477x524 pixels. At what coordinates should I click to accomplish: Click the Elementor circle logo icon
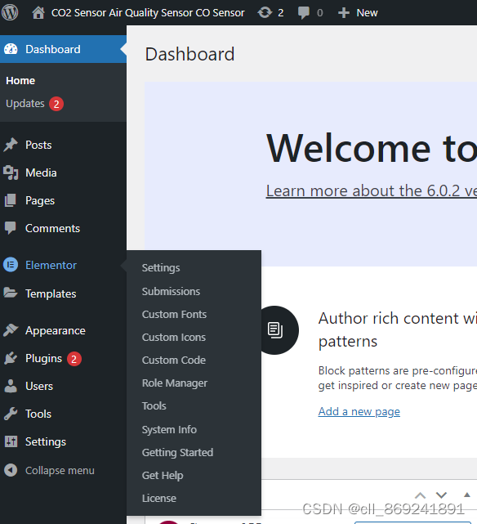pos(11,265)
